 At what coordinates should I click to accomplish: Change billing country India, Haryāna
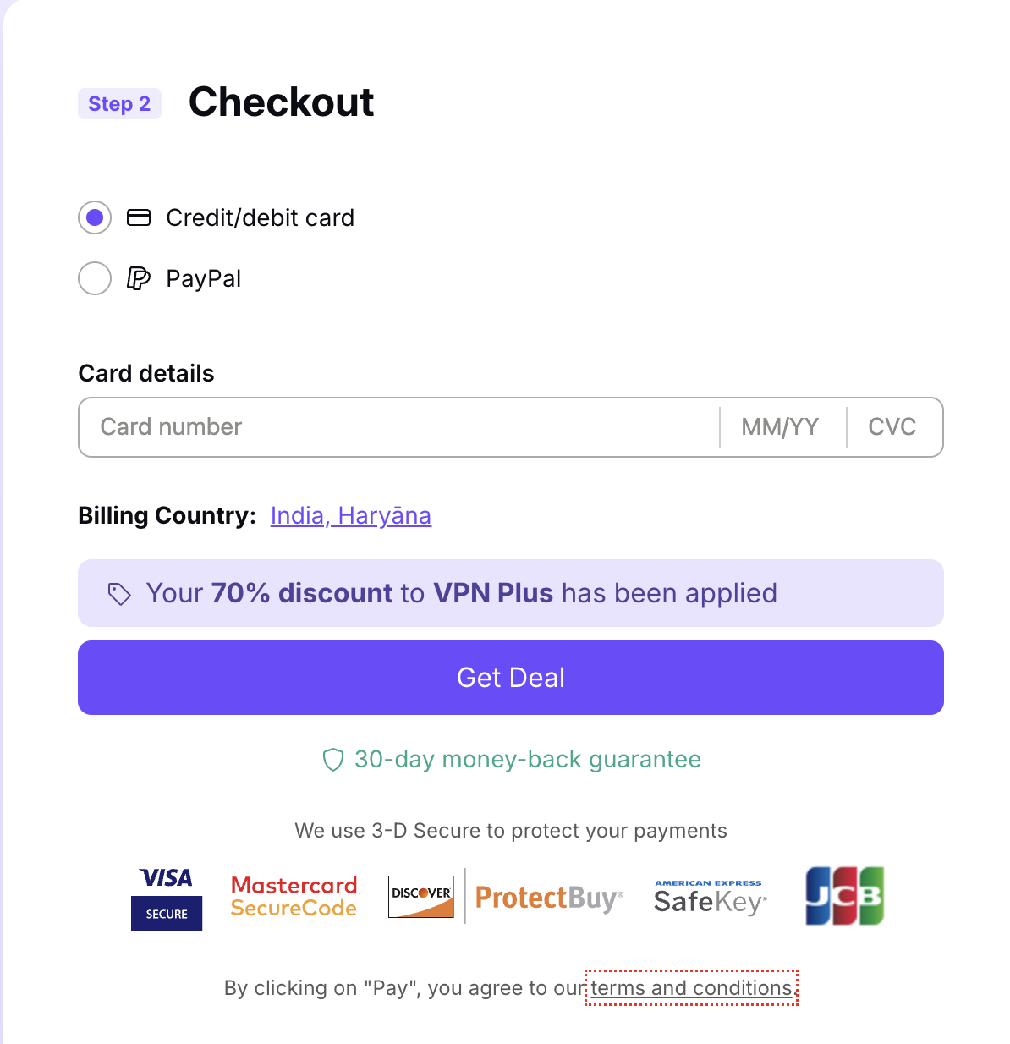point(350,515)
